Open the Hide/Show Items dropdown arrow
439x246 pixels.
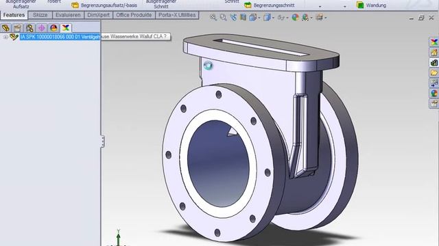click(x=287, y=18)
